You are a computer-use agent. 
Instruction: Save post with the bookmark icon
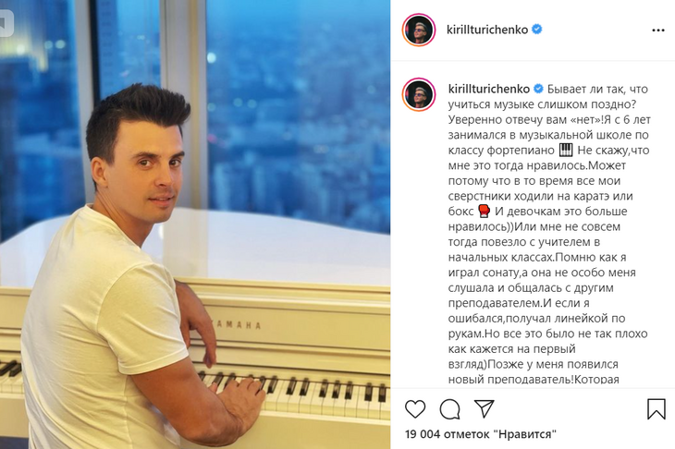click(657, 408)
